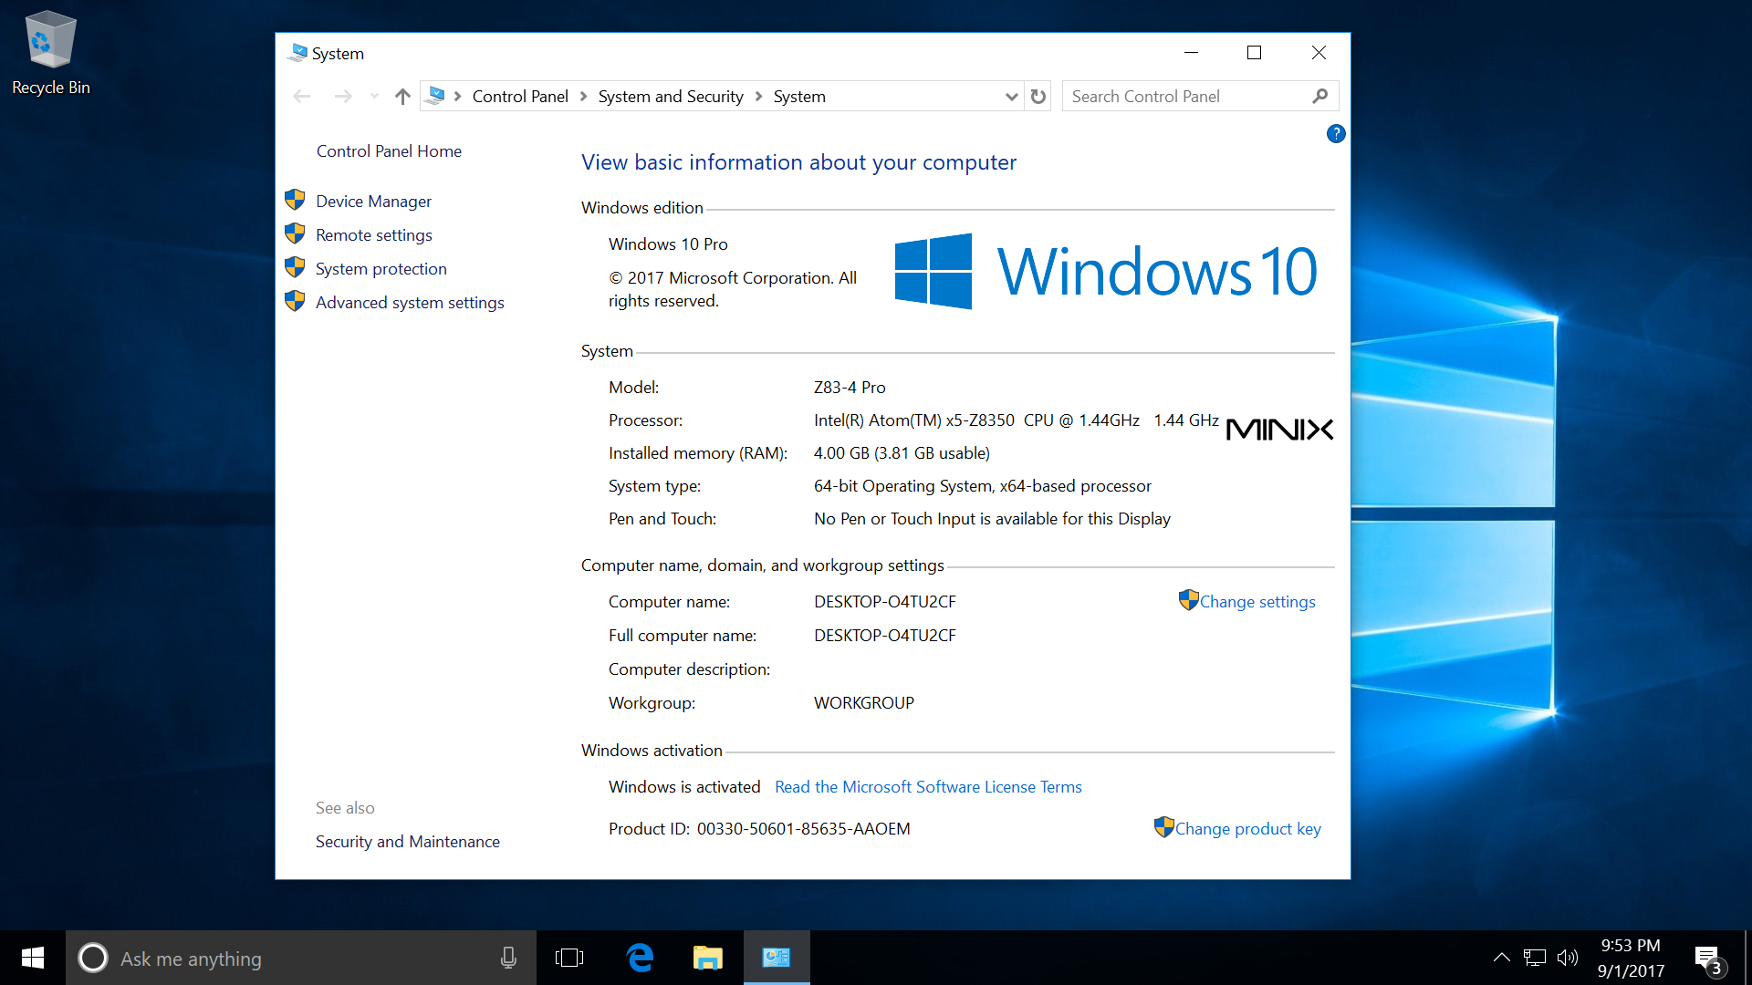1752x985 pixels.
Task: Click the shield icon beside Device Manager
Action: (295, 199)
